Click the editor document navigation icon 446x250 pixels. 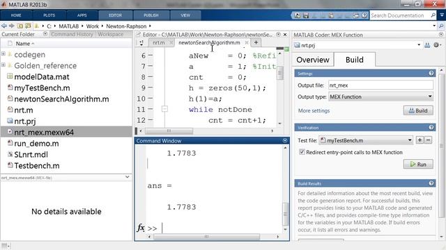pyautogui.click(x=141, y=43)
